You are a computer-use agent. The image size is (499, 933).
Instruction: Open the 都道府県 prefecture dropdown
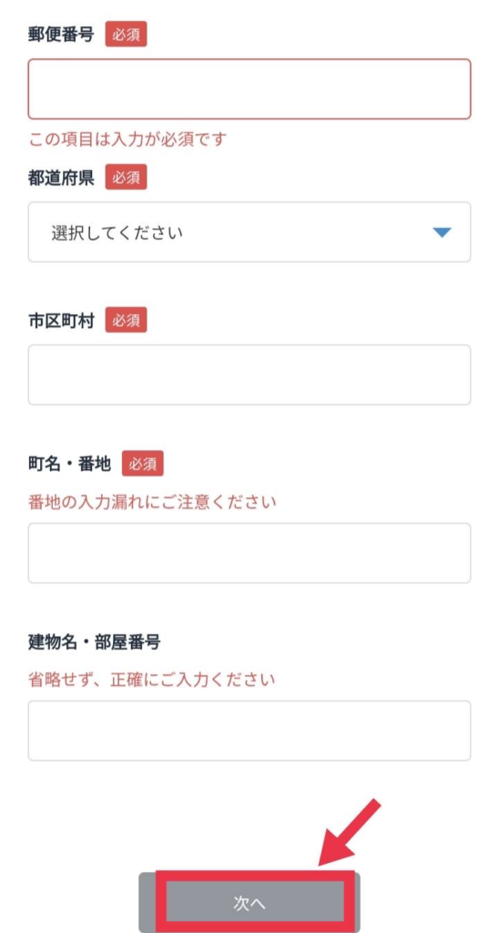[x=249, y=232]
